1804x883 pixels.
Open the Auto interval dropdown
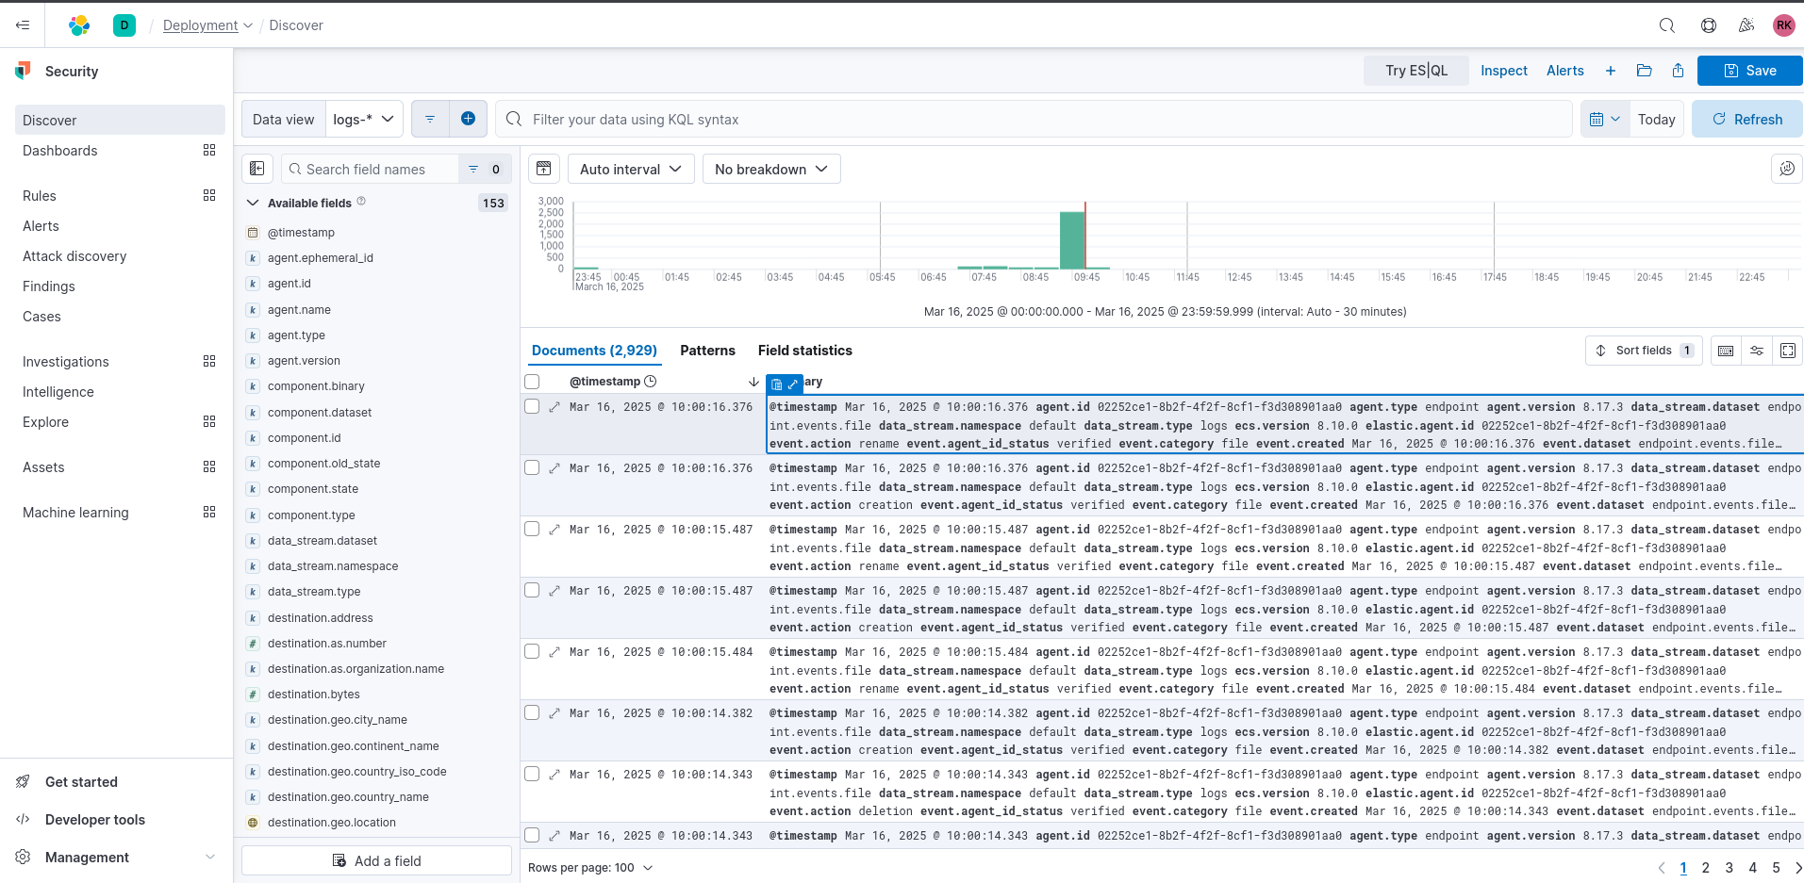[x=631, y=169]
